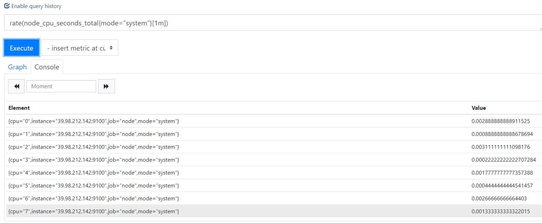Select the cpu="1" result row
This screenshot has width=542, height=223.
(x=274, y=134)
